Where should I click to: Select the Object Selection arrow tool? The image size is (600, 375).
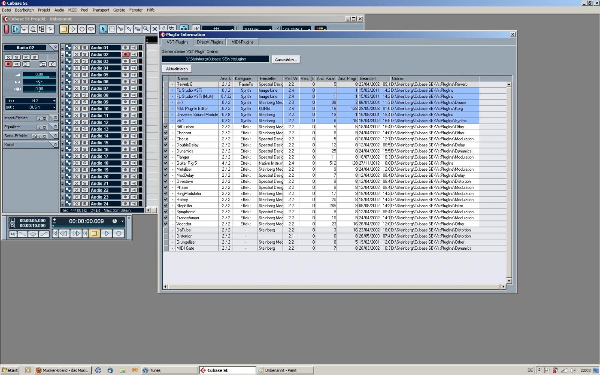click(103, 29)
